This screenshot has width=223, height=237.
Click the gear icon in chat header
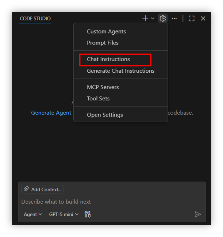[x=163, y=18]
